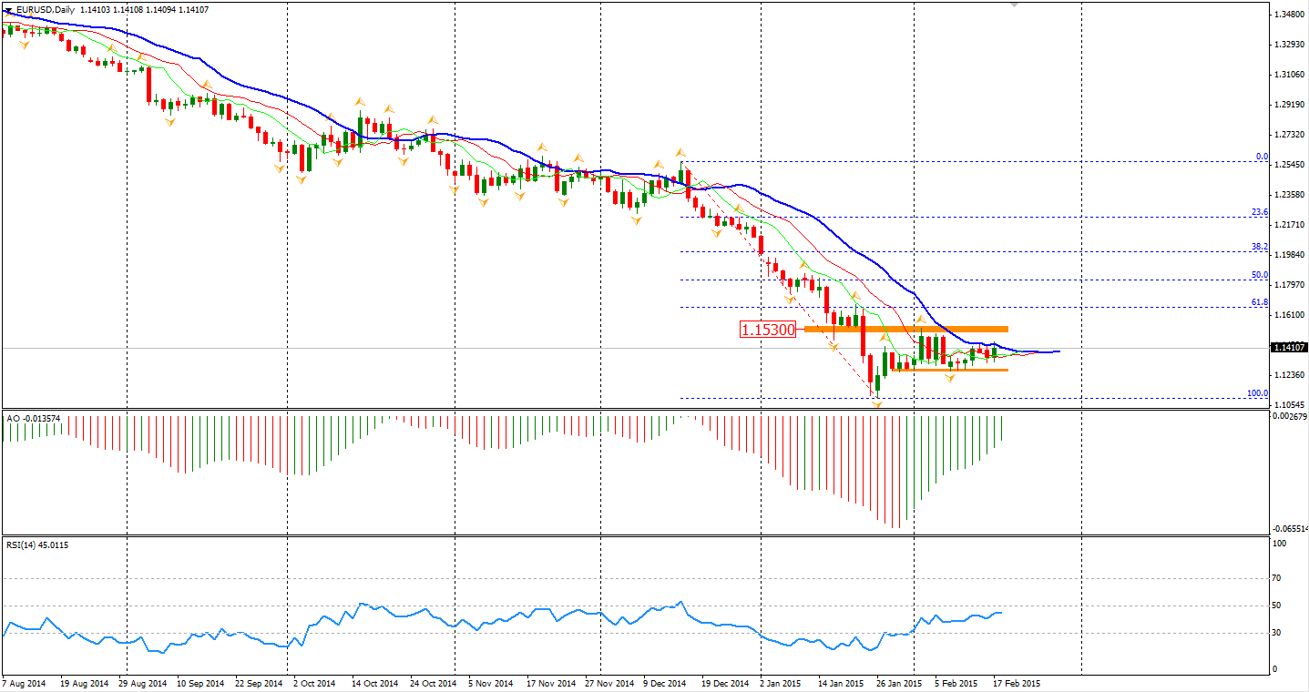Click the 1.23580 price axis label
This screenshot has height=692, width=1309.
coord(1289,195)
